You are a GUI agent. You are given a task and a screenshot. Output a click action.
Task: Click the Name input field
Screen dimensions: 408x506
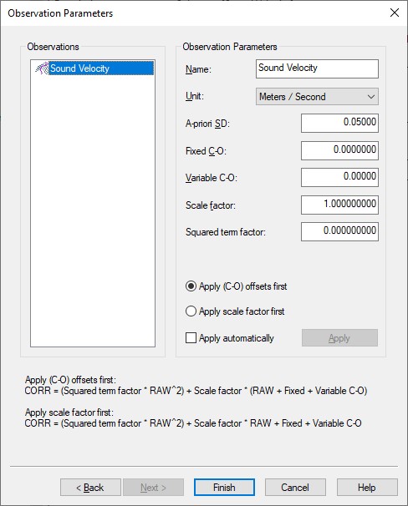point(317,68)
